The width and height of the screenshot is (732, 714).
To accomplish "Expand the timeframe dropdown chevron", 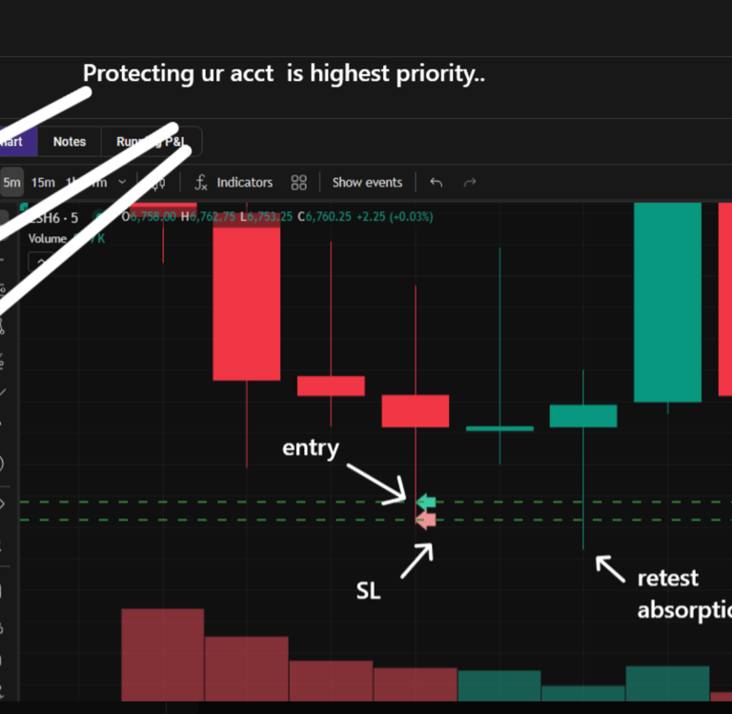I will (x=122, y=182).
